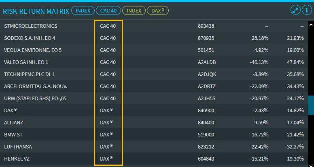This screenshot has width=314, height=167.
Task: Select the STMICROELECTRONICS row name
Action: 31,26
